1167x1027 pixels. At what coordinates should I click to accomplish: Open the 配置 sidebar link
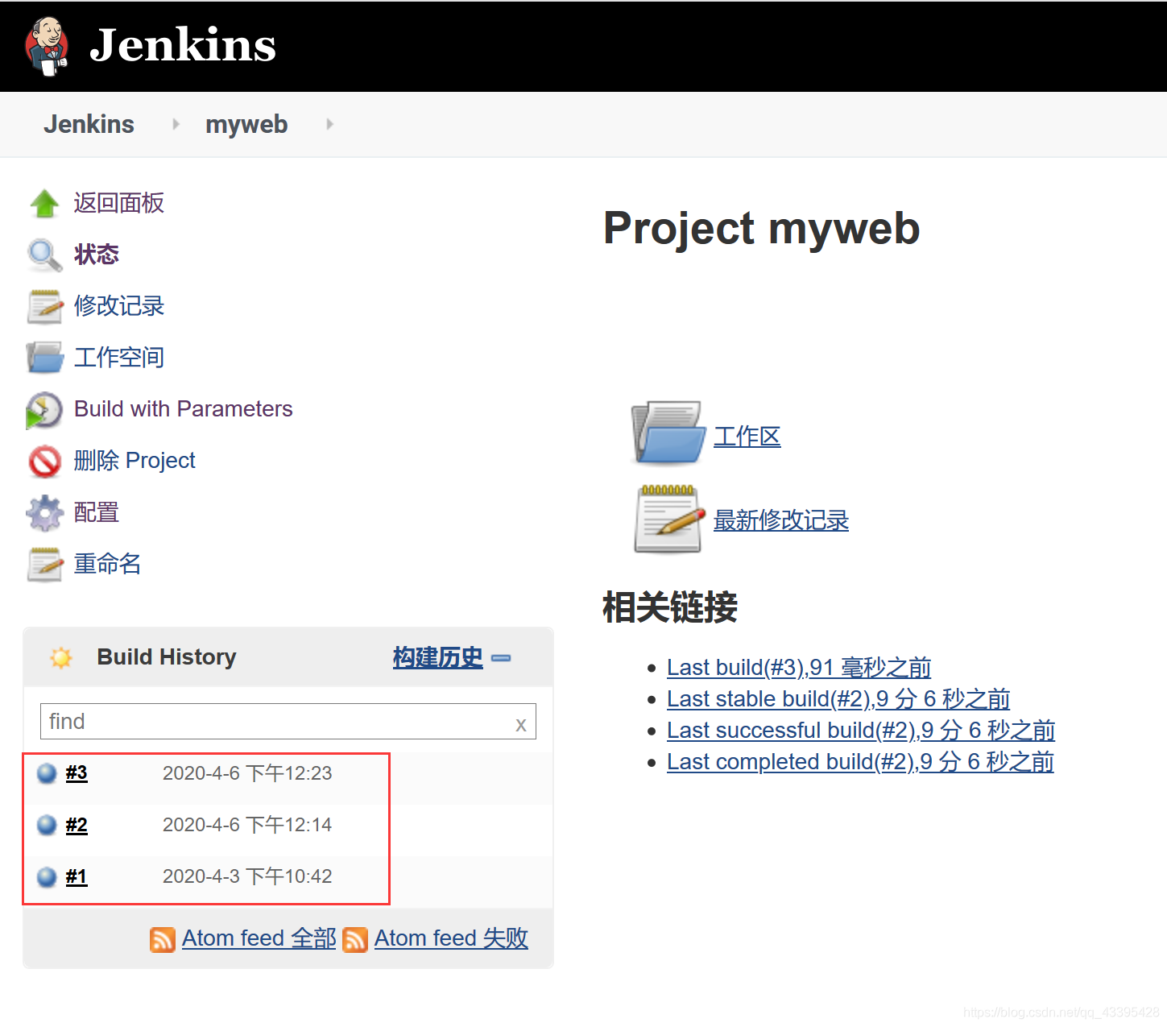point(97,512)
